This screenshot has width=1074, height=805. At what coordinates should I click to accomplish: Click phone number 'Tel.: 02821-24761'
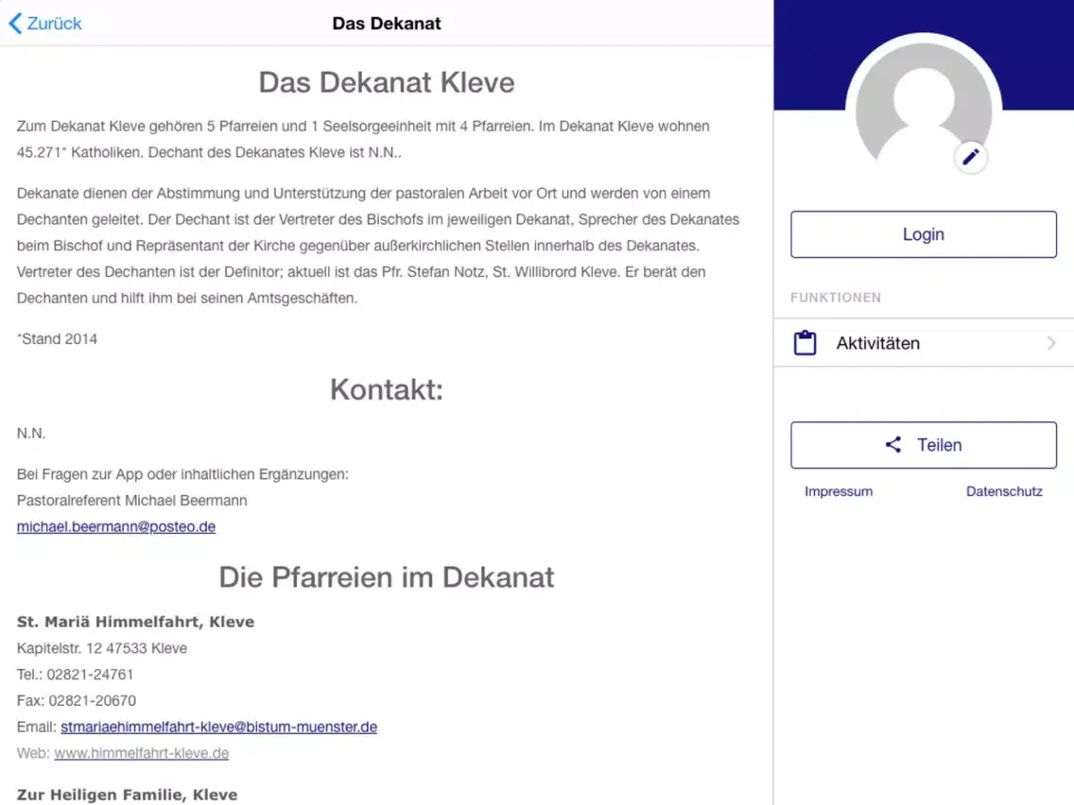click(x=75, y=675)
